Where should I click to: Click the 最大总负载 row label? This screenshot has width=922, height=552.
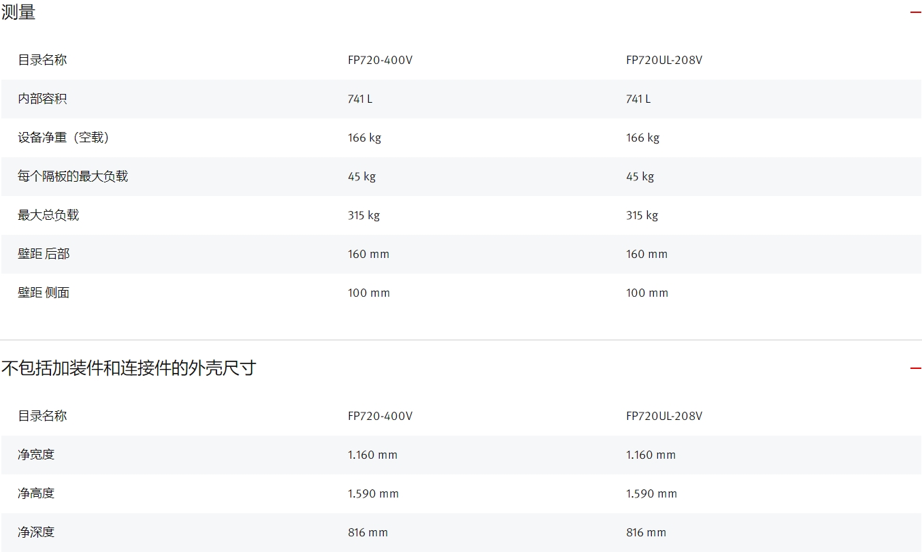pos(48,215)
